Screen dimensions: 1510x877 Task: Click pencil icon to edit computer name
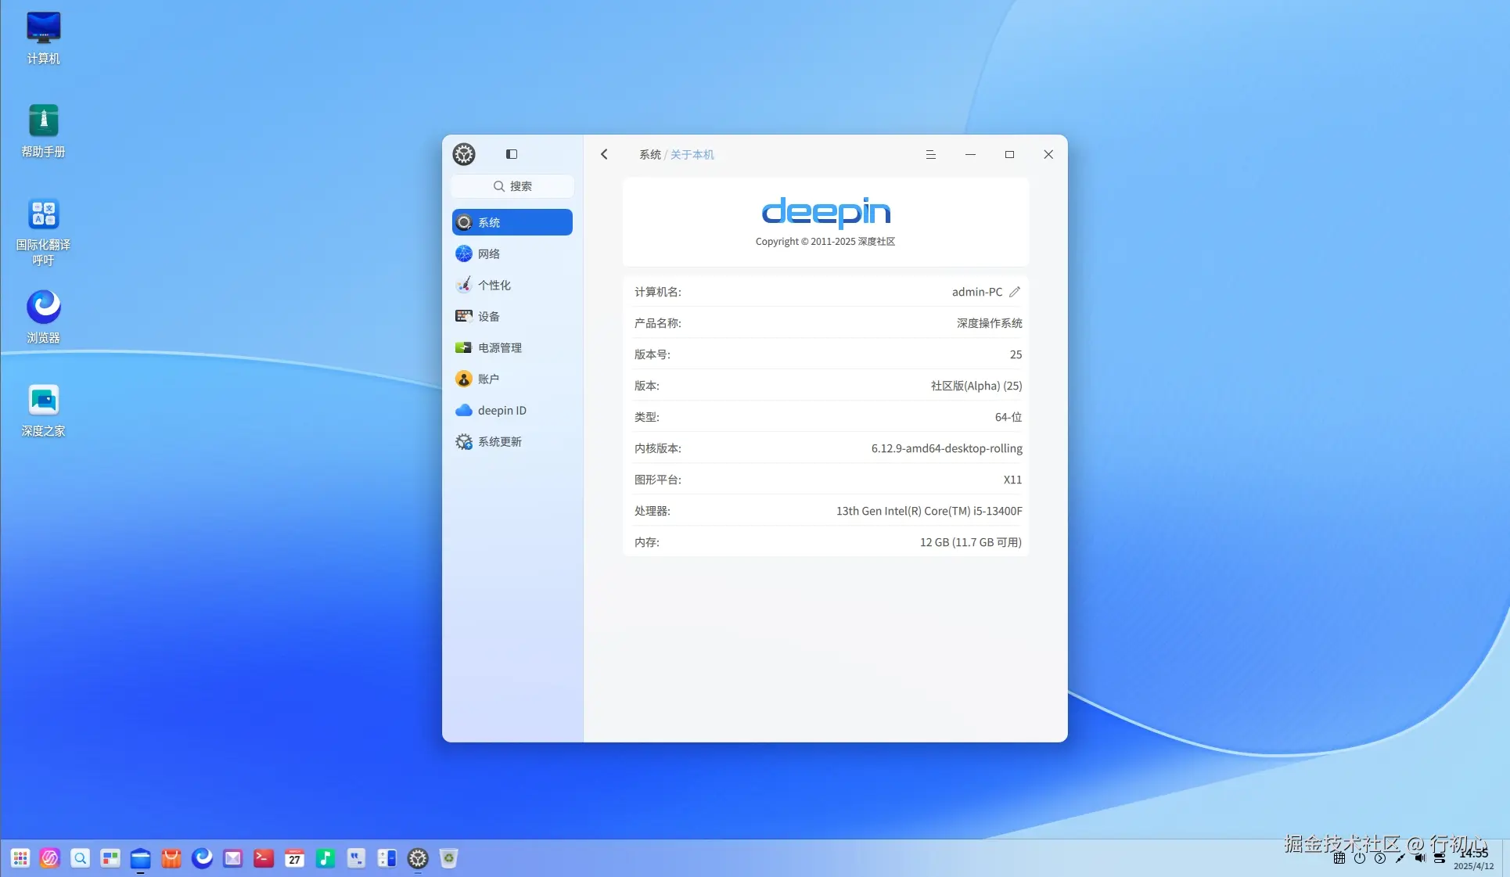[1015, 292]
